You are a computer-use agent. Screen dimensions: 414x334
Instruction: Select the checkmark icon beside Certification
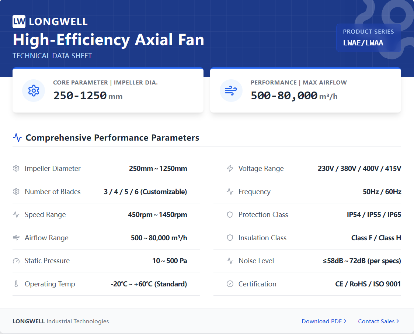coord(230,284)
